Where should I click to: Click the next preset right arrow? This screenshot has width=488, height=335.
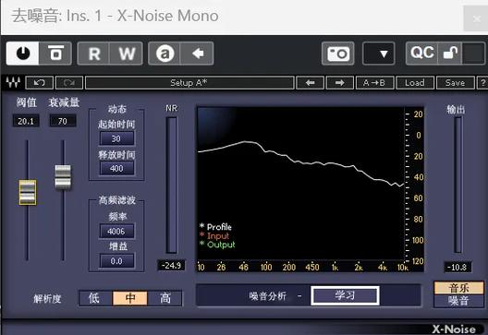[x=339, y=83]
